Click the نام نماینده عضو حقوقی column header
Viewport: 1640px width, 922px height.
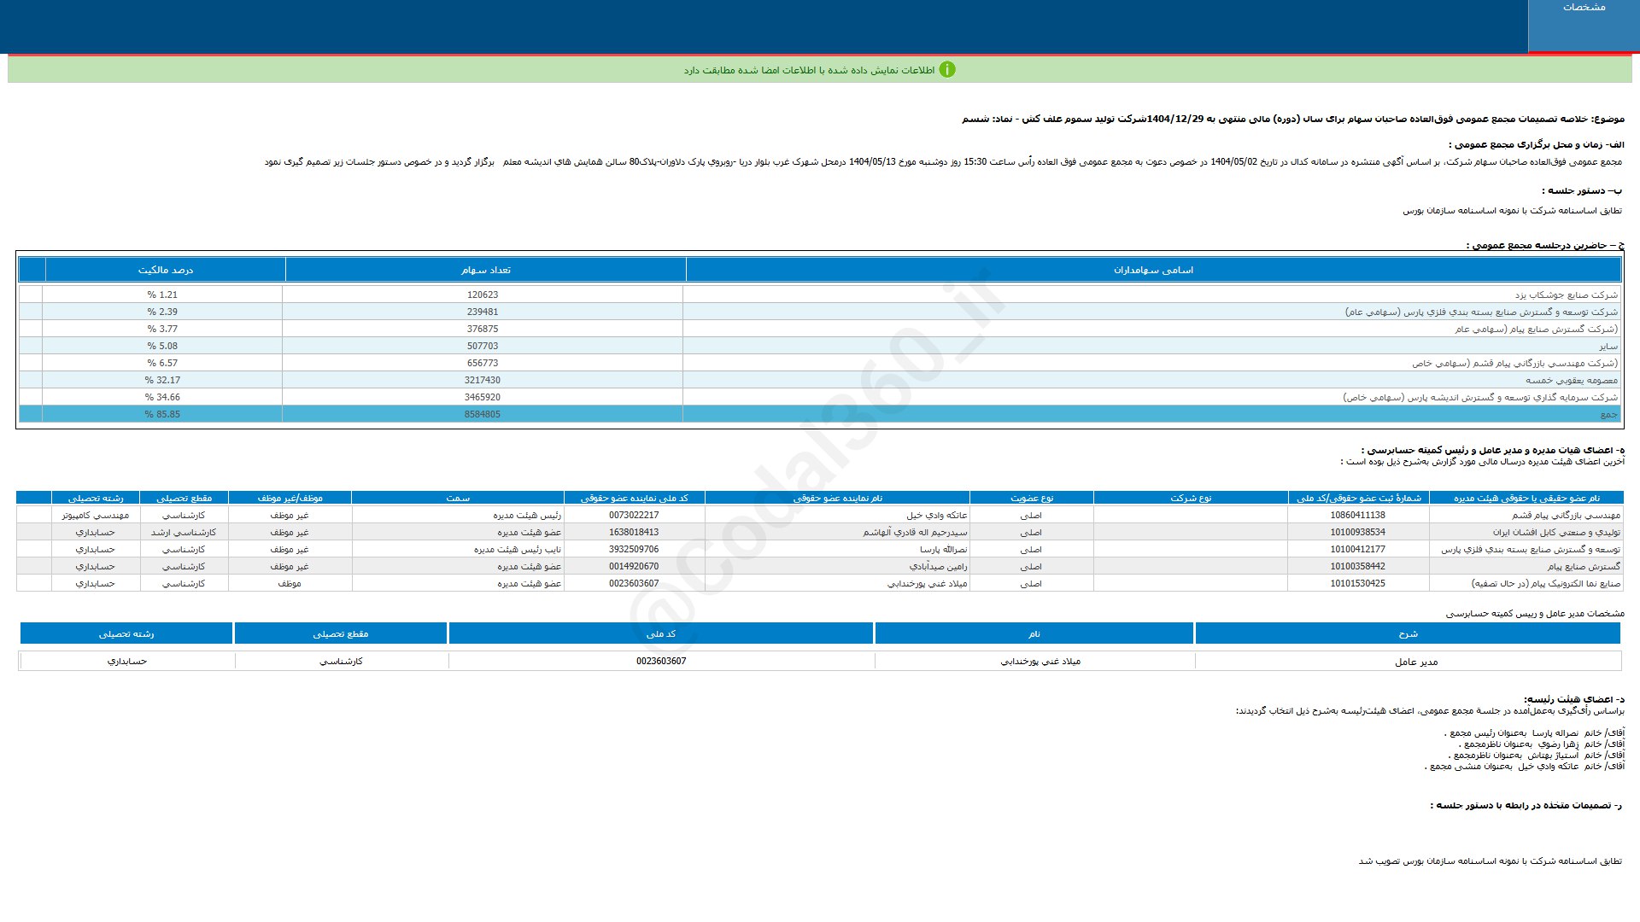point(837,498)
